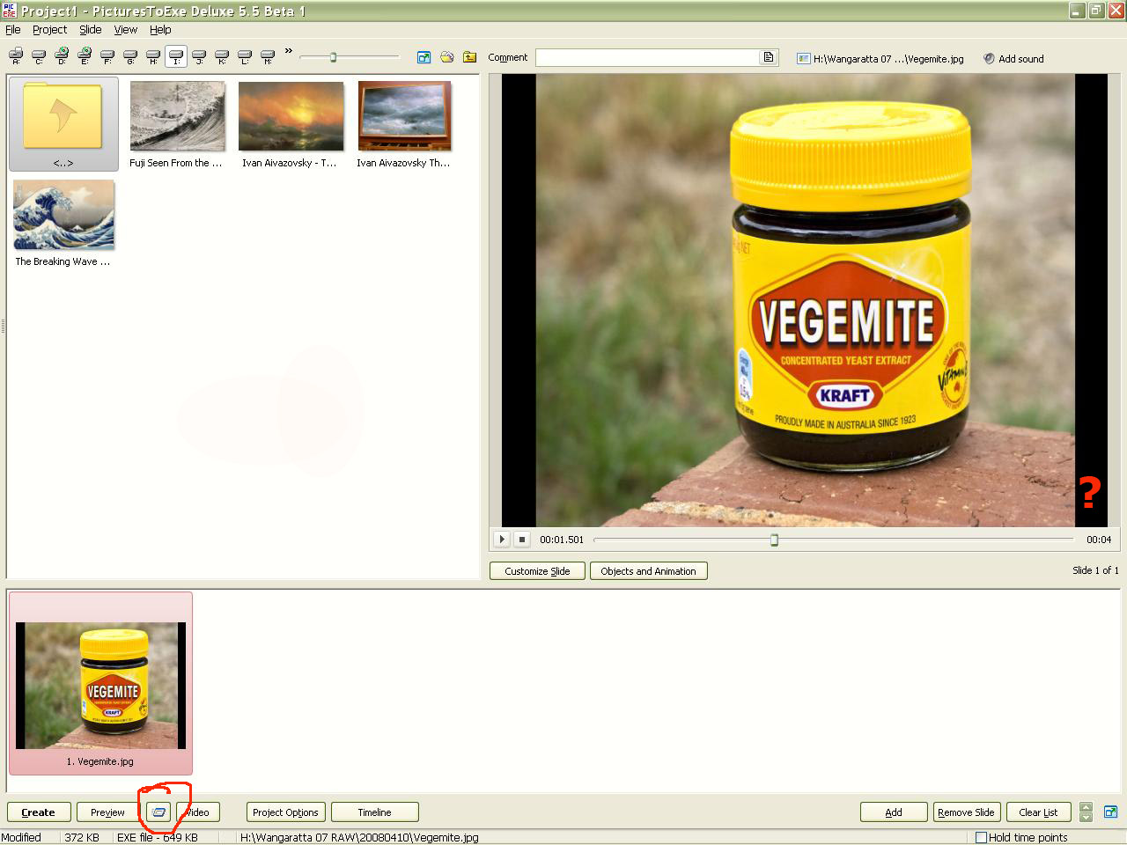This screenshot has height=845, width=1127.
Task: Select slide 1. Vegemite.jpg in slide list
Action: (x=100, y=683)
